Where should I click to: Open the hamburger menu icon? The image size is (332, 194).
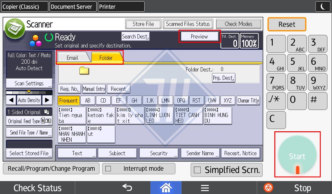pos(205,188)
